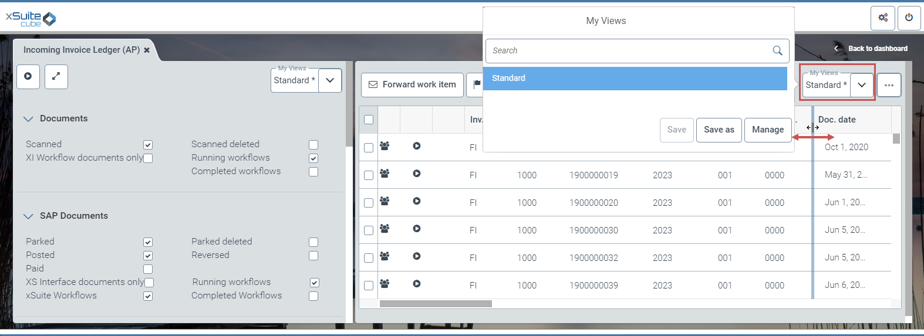
Task: Close the Incoming Invoice Ledger (AP) tab
Action: click(x=147, y=50)
